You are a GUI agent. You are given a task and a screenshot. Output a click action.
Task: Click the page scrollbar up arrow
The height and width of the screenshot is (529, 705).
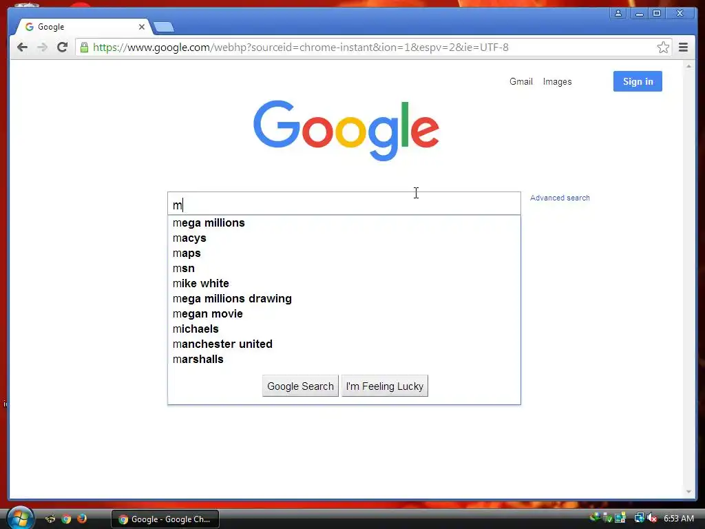(x=688, y=65)
